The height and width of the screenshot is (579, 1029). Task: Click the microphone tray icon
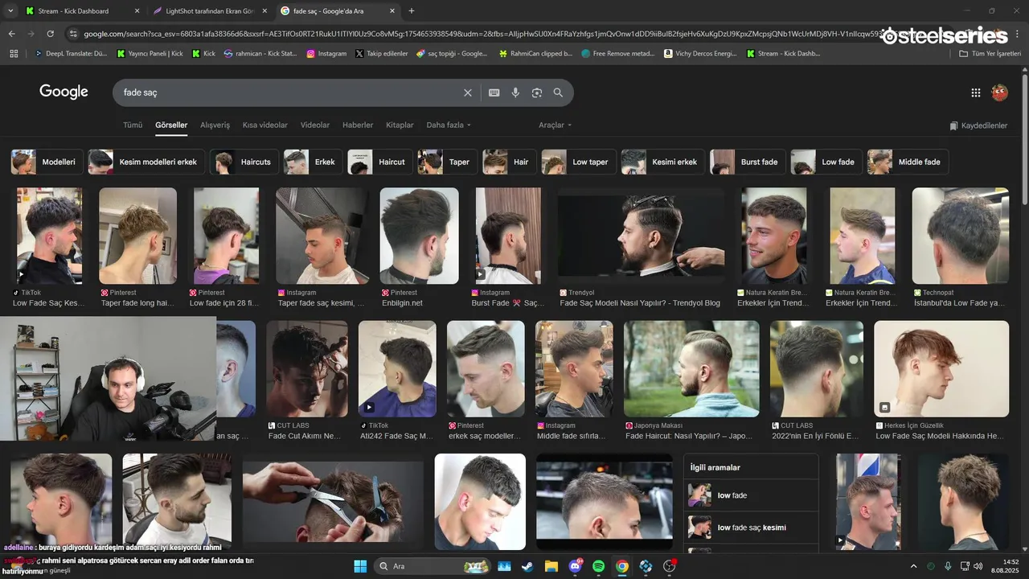click(948, 566)
